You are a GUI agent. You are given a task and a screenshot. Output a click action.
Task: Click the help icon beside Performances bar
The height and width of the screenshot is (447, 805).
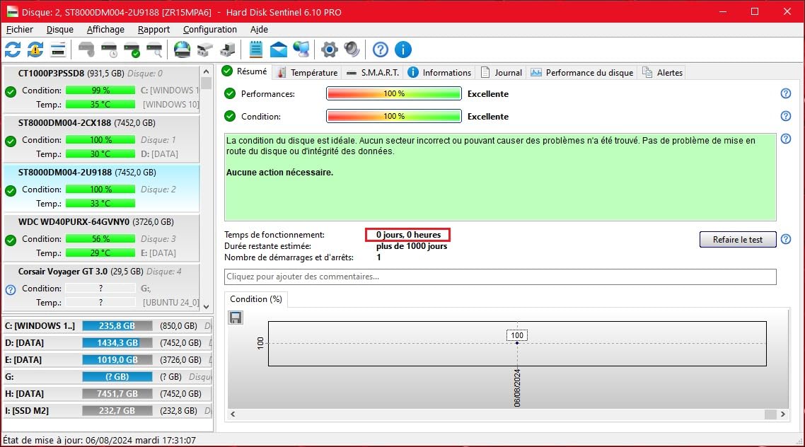[785, 93]
